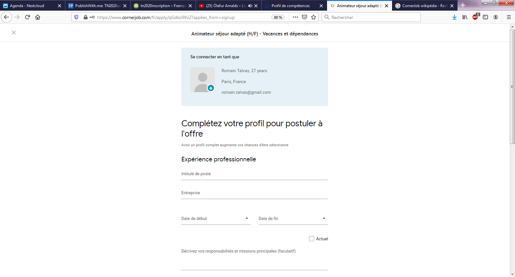Click the 80% zoom level indicator
Viewport: 515px width, 277px height.
(278, 17)
